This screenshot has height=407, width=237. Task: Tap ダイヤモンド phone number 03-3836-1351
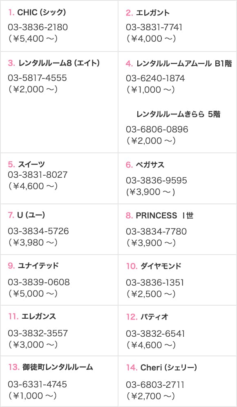155,282
